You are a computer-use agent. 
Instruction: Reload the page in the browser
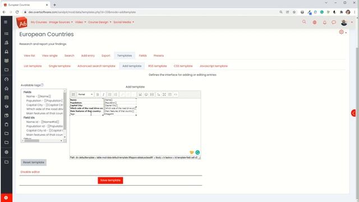(17, 12)
